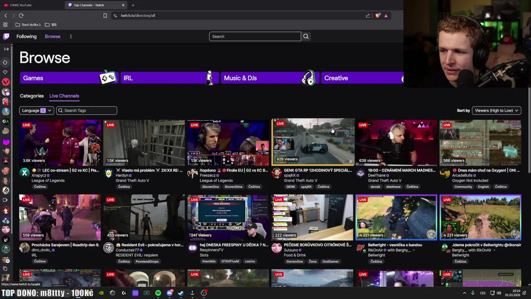Open the Music & DJs category banner
This screenshot has height=299, width=531.
[270, 78]
